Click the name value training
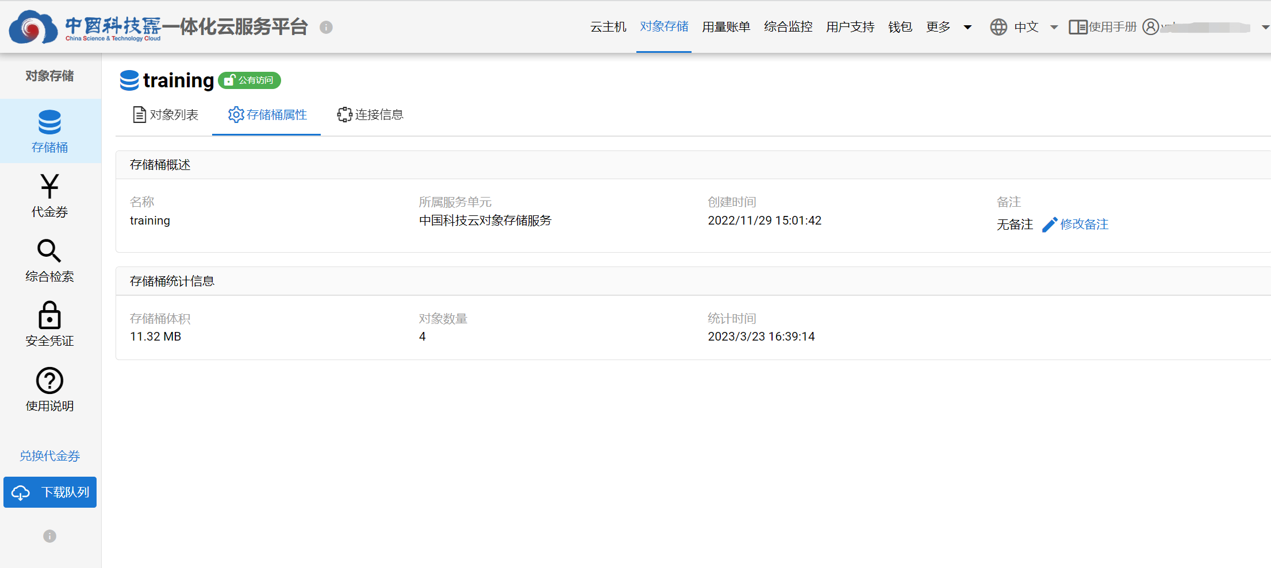This screenshot has height=568, width=1271. [x=150, y=221]
